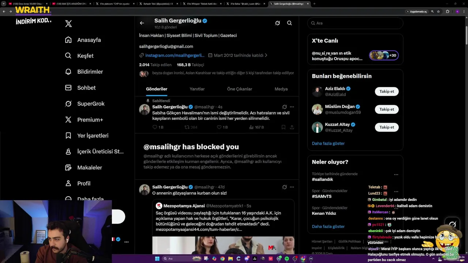Expand join date chevron Mart 2012

point(266,56)
